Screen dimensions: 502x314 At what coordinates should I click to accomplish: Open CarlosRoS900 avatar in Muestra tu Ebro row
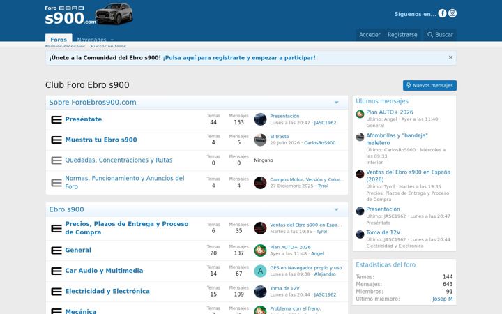pos(260,140)
